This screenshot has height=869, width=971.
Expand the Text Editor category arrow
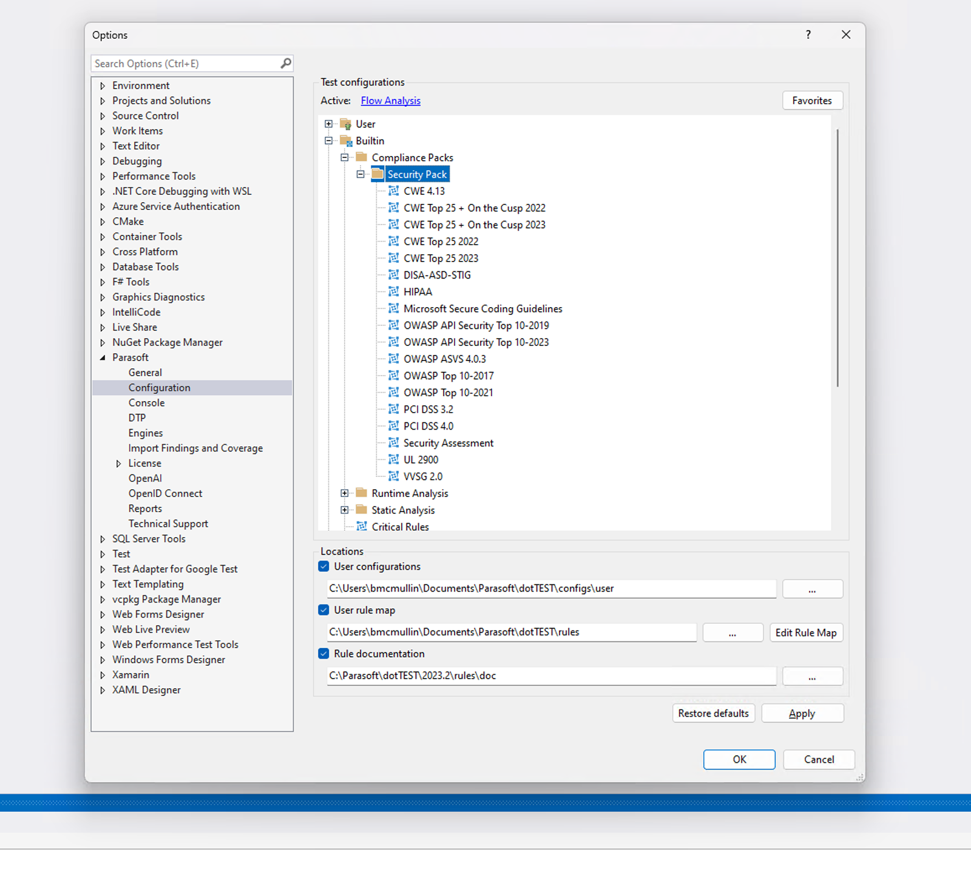(x=103, y=146)
